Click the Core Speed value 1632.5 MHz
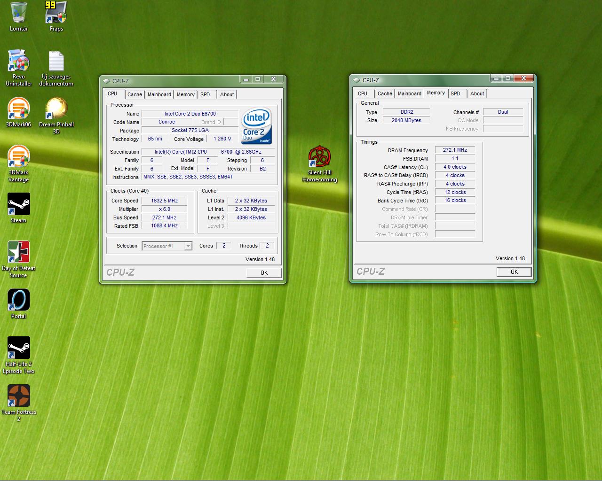 [164, 201]
